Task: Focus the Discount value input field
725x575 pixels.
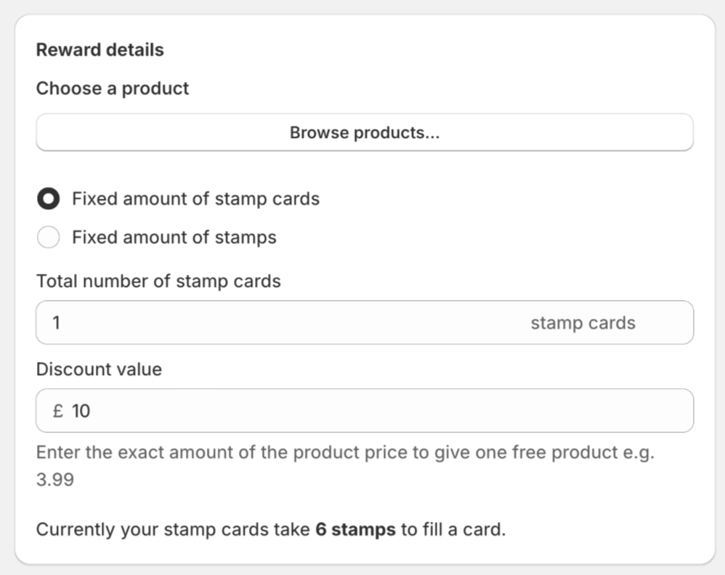Action: coord(365,410)
